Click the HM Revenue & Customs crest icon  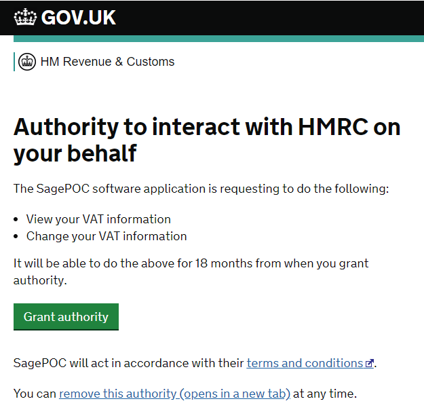point(27,62)
